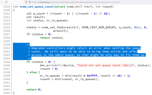Click the "*count = min(*count, nr_io_queues);" line
This screenshot has height=95, width=152.
coord(69,79)
